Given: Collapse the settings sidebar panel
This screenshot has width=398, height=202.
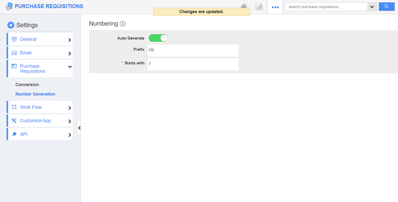Looking at the screenshot, I should click(79, 128).
